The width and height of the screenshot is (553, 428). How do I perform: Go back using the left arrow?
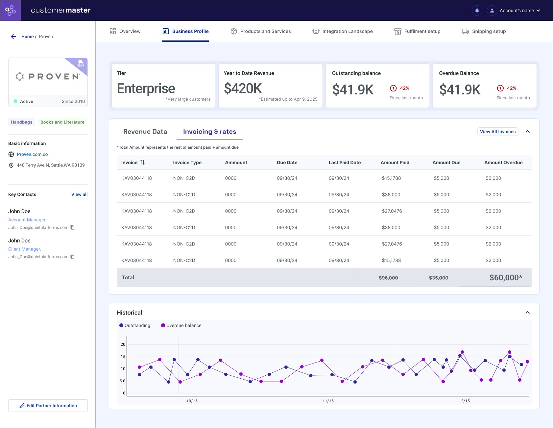[x=13, y=37]
